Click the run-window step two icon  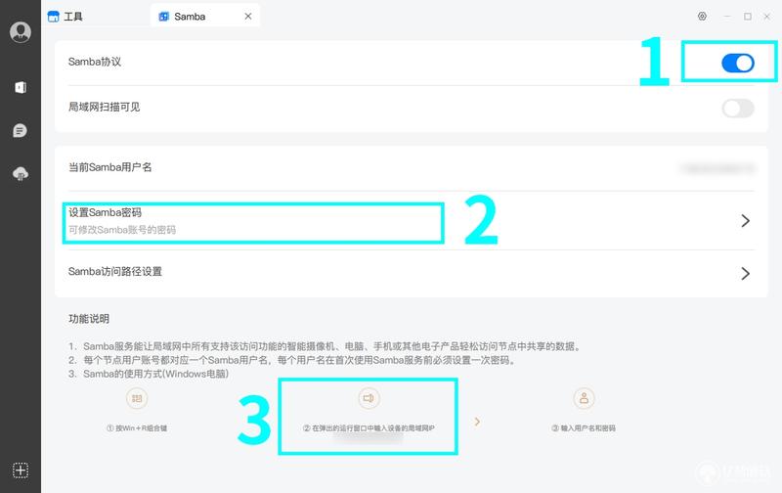point(369,398)
